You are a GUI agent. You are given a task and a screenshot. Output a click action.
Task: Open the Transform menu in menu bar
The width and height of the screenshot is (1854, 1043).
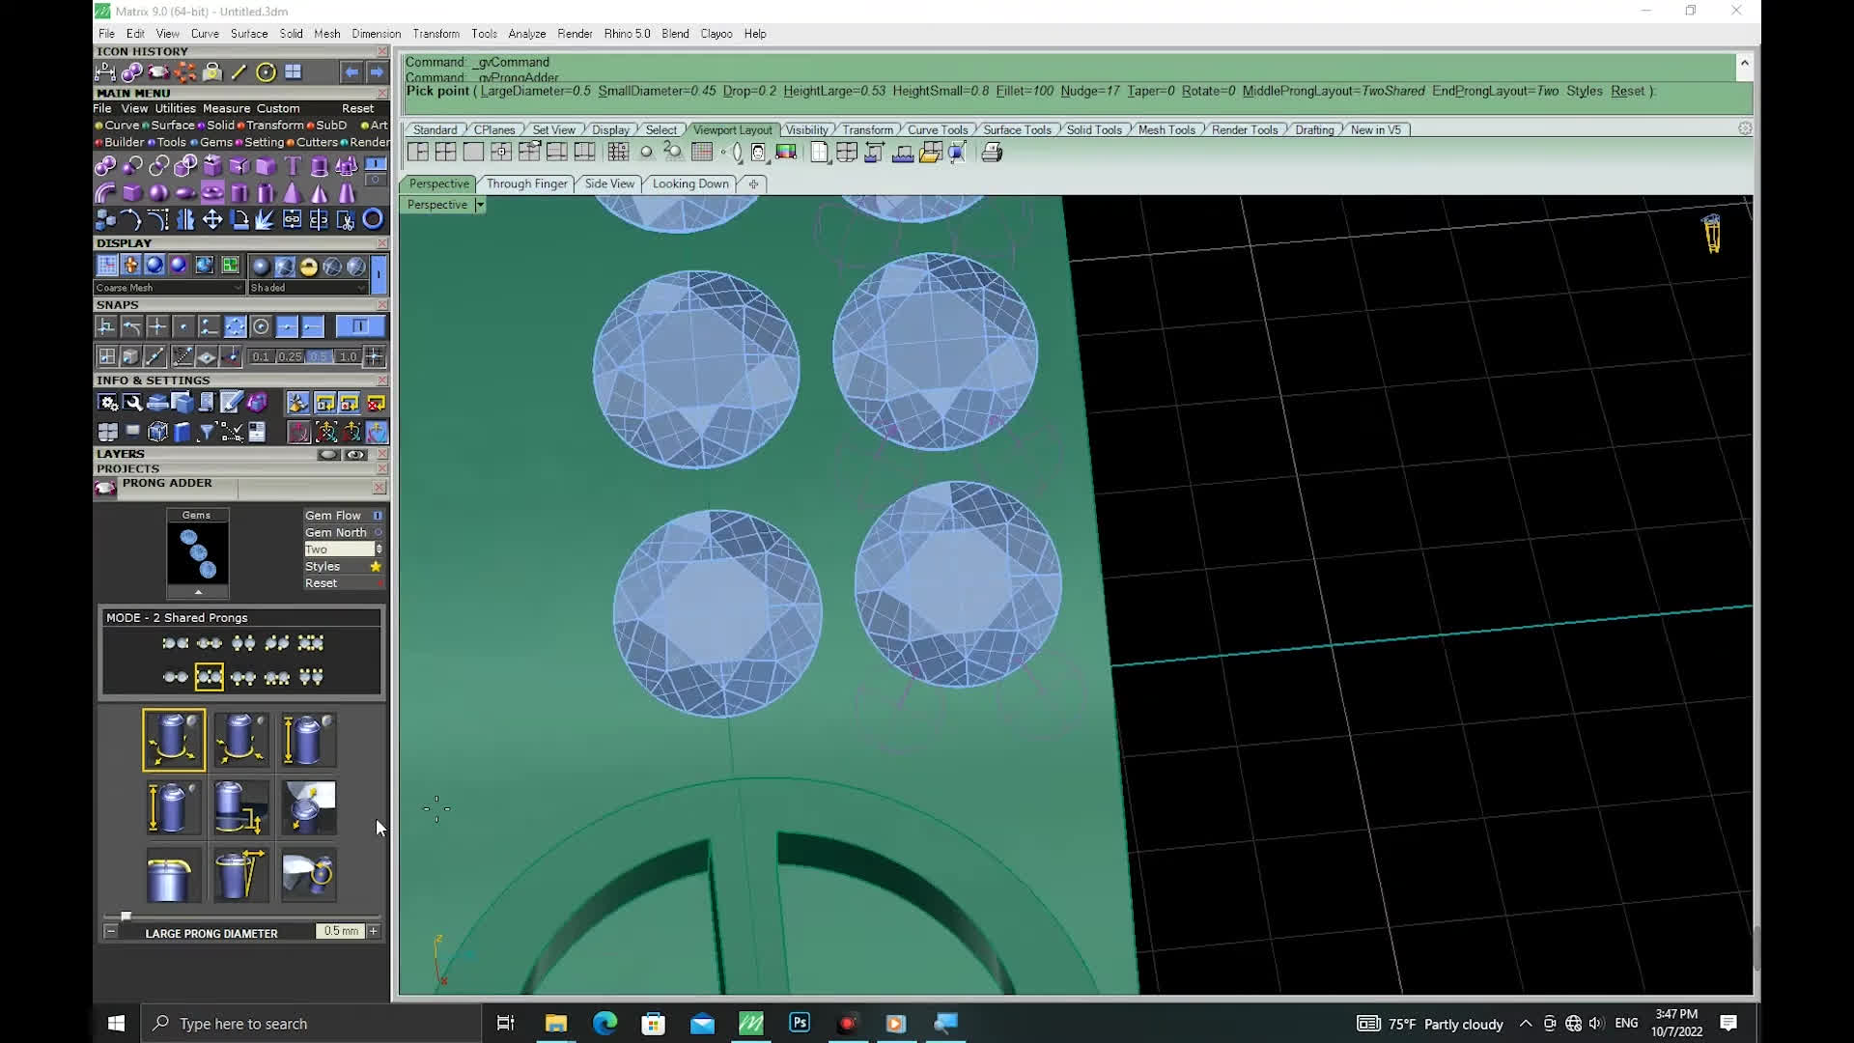[x=435, y=33]
